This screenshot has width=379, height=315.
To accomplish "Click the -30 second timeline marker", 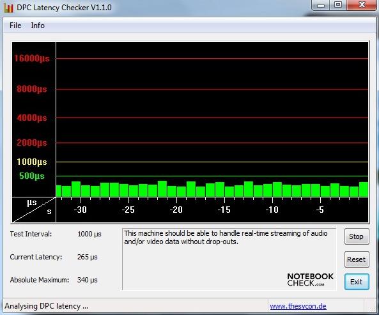I will [x=81, y=210].
